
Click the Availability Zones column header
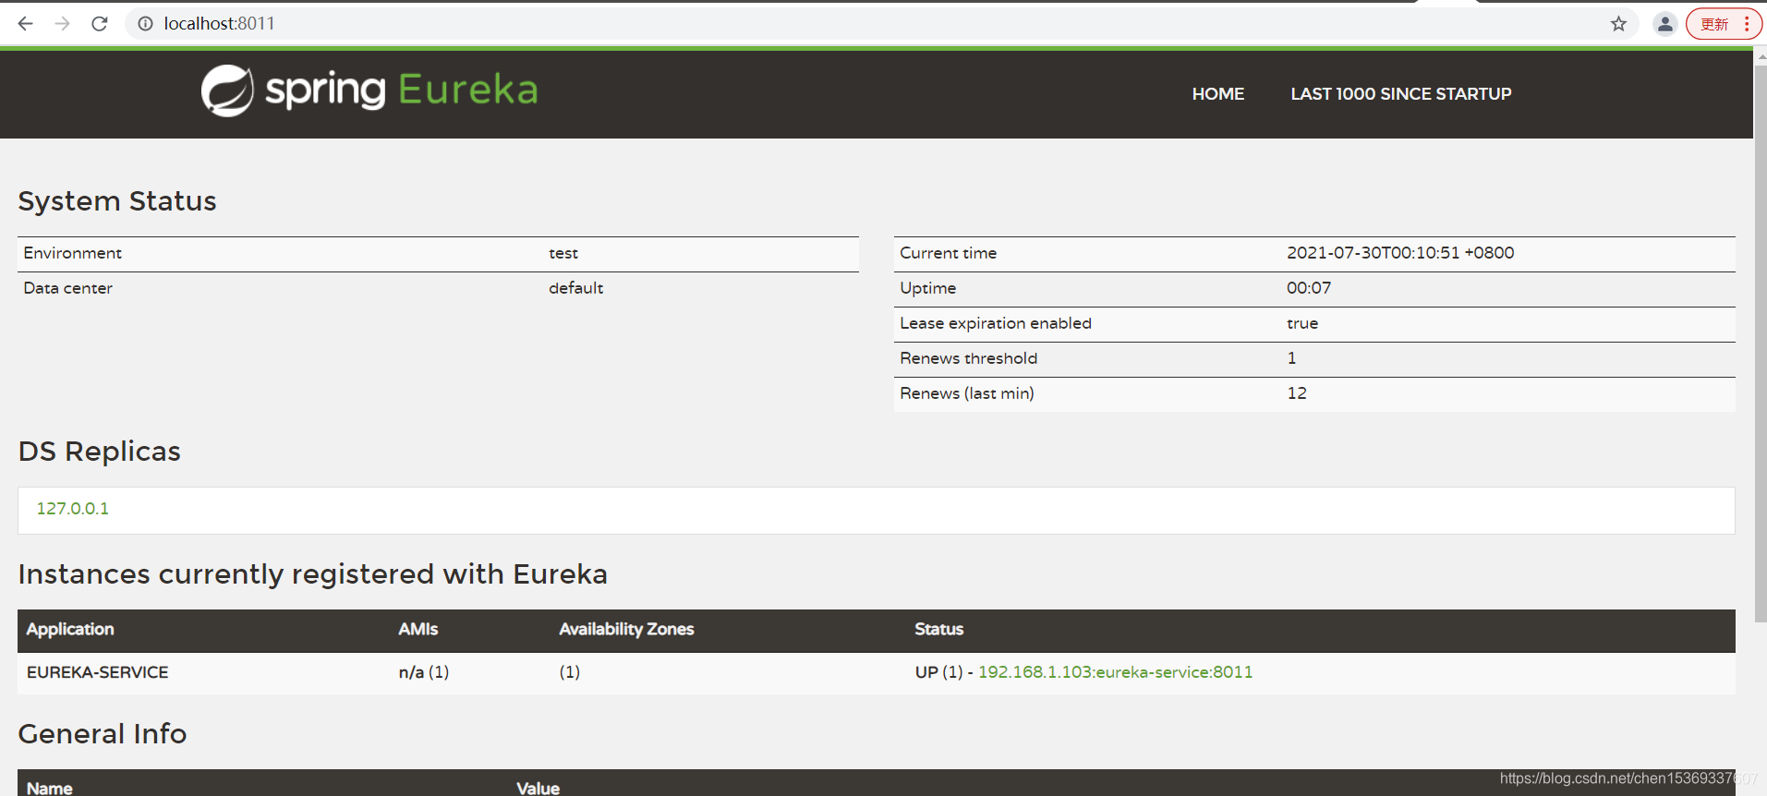pyautogui.click(x=626, y=629)
